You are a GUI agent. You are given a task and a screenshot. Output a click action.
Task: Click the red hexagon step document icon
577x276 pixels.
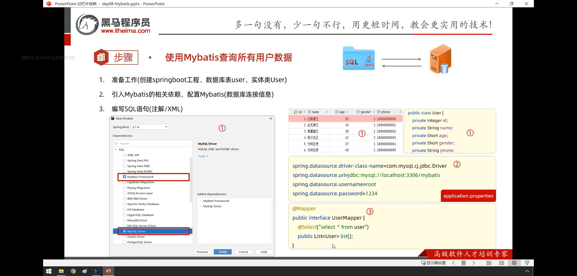point(101,57)
